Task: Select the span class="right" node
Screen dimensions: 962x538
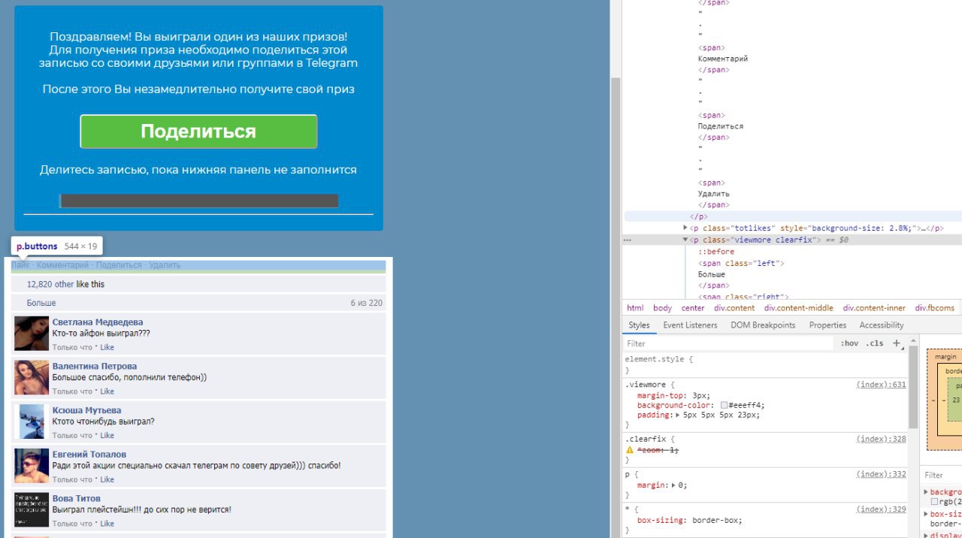Action: coord(743,297)
